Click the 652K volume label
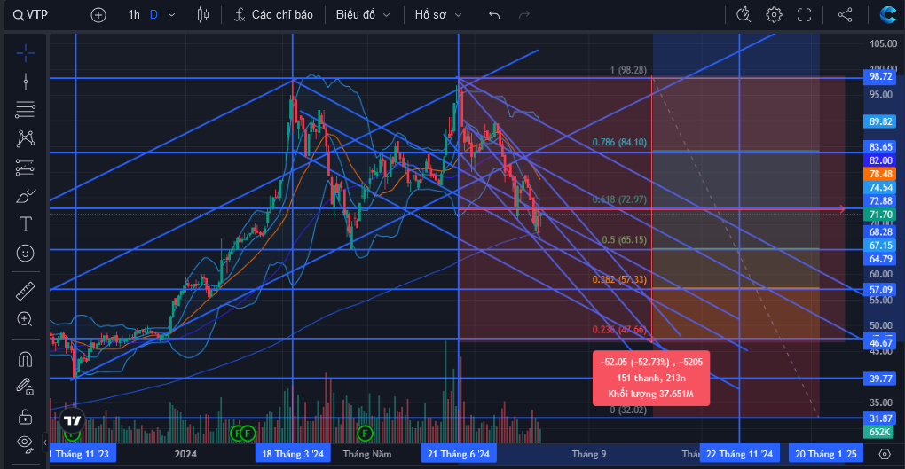 [880, 432]
